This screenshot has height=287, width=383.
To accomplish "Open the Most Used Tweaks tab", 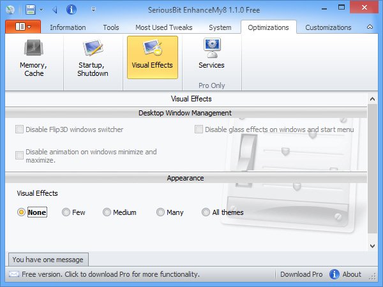I will tap(164, 27).
